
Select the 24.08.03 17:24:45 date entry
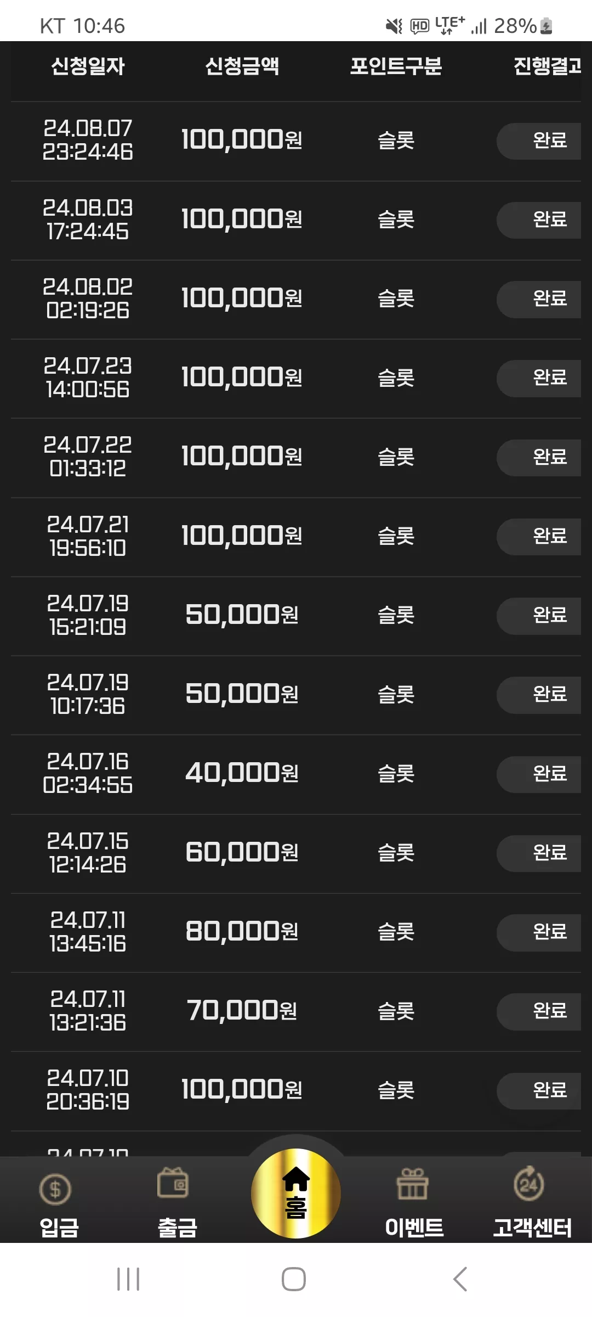pos(88,219)
